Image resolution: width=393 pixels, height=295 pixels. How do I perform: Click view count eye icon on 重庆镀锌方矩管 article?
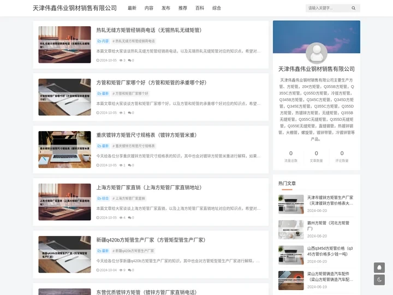121,165
